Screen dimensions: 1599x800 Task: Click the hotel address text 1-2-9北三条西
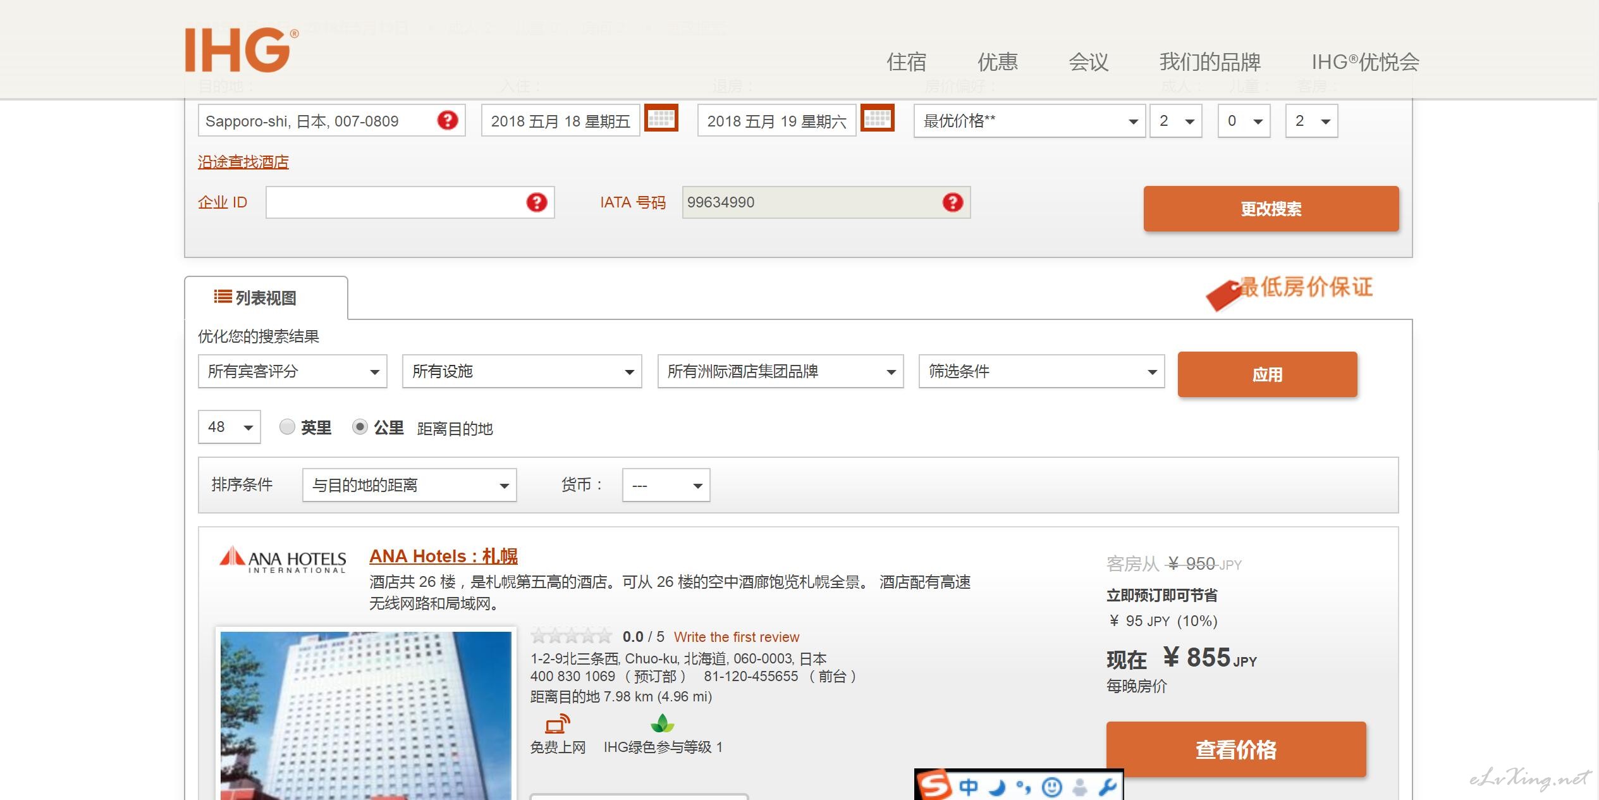pos(678,658)
